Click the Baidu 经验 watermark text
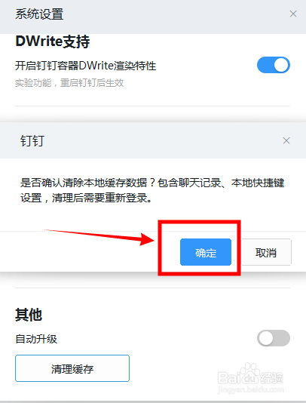Screen dimensions: 306x403 point(271,378)
